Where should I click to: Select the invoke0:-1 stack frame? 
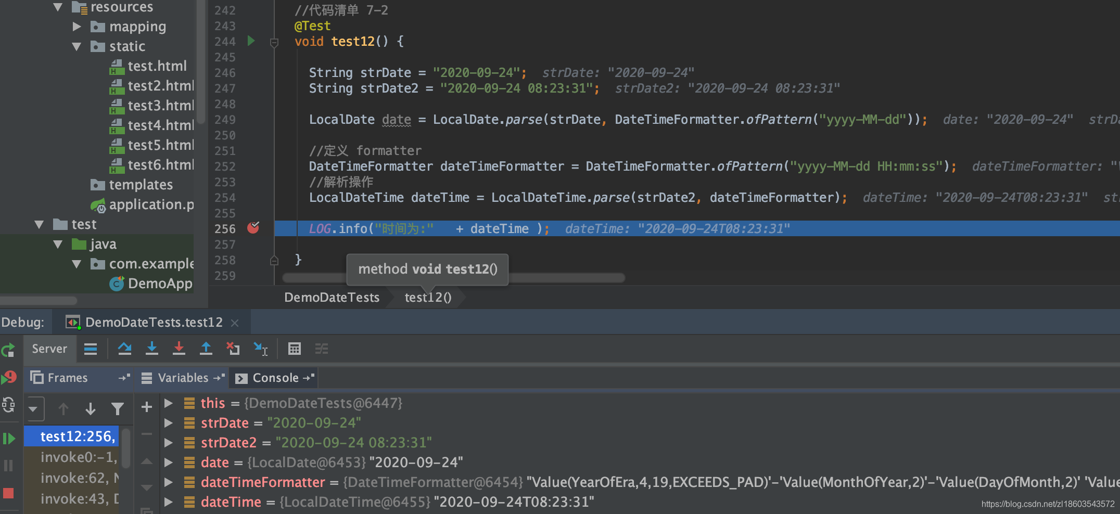pos(78,457)
